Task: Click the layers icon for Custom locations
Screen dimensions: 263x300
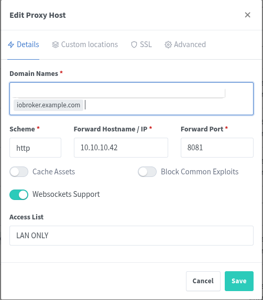Action: [x=56, y=45]
